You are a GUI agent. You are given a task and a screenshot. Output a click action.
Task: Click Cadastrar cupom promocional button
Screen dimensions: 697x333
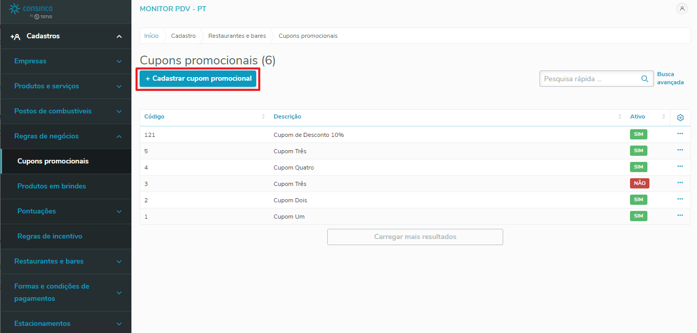[198, 79]
